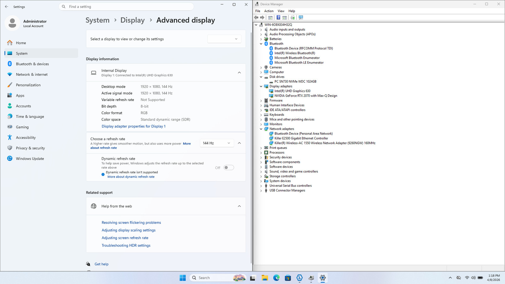This screenshot has height=284, width=505.
Task: Click the Device Manager taskbar icon
Action: 311,278
